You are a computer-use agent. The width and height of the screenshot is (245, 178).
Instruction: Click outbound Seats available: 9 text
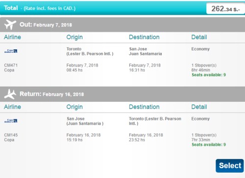(209, 75)
